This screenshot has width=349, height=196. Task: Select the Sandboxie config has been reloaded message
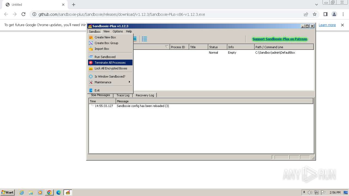[143, 106]
